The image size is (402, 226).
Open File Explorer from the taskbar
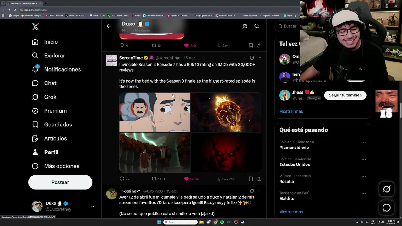201,222
